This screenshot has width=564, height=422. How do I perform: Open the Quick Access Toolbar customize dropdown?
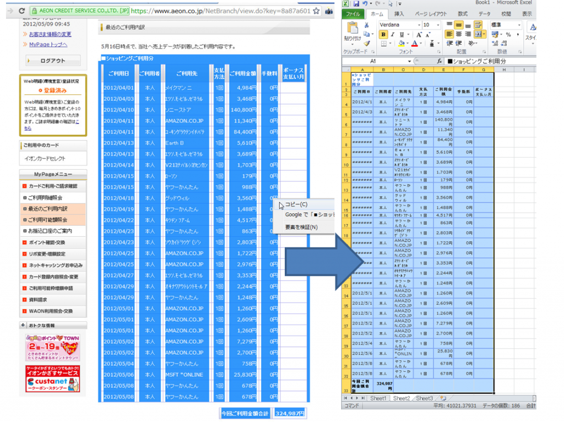click(x=400, y=4)
